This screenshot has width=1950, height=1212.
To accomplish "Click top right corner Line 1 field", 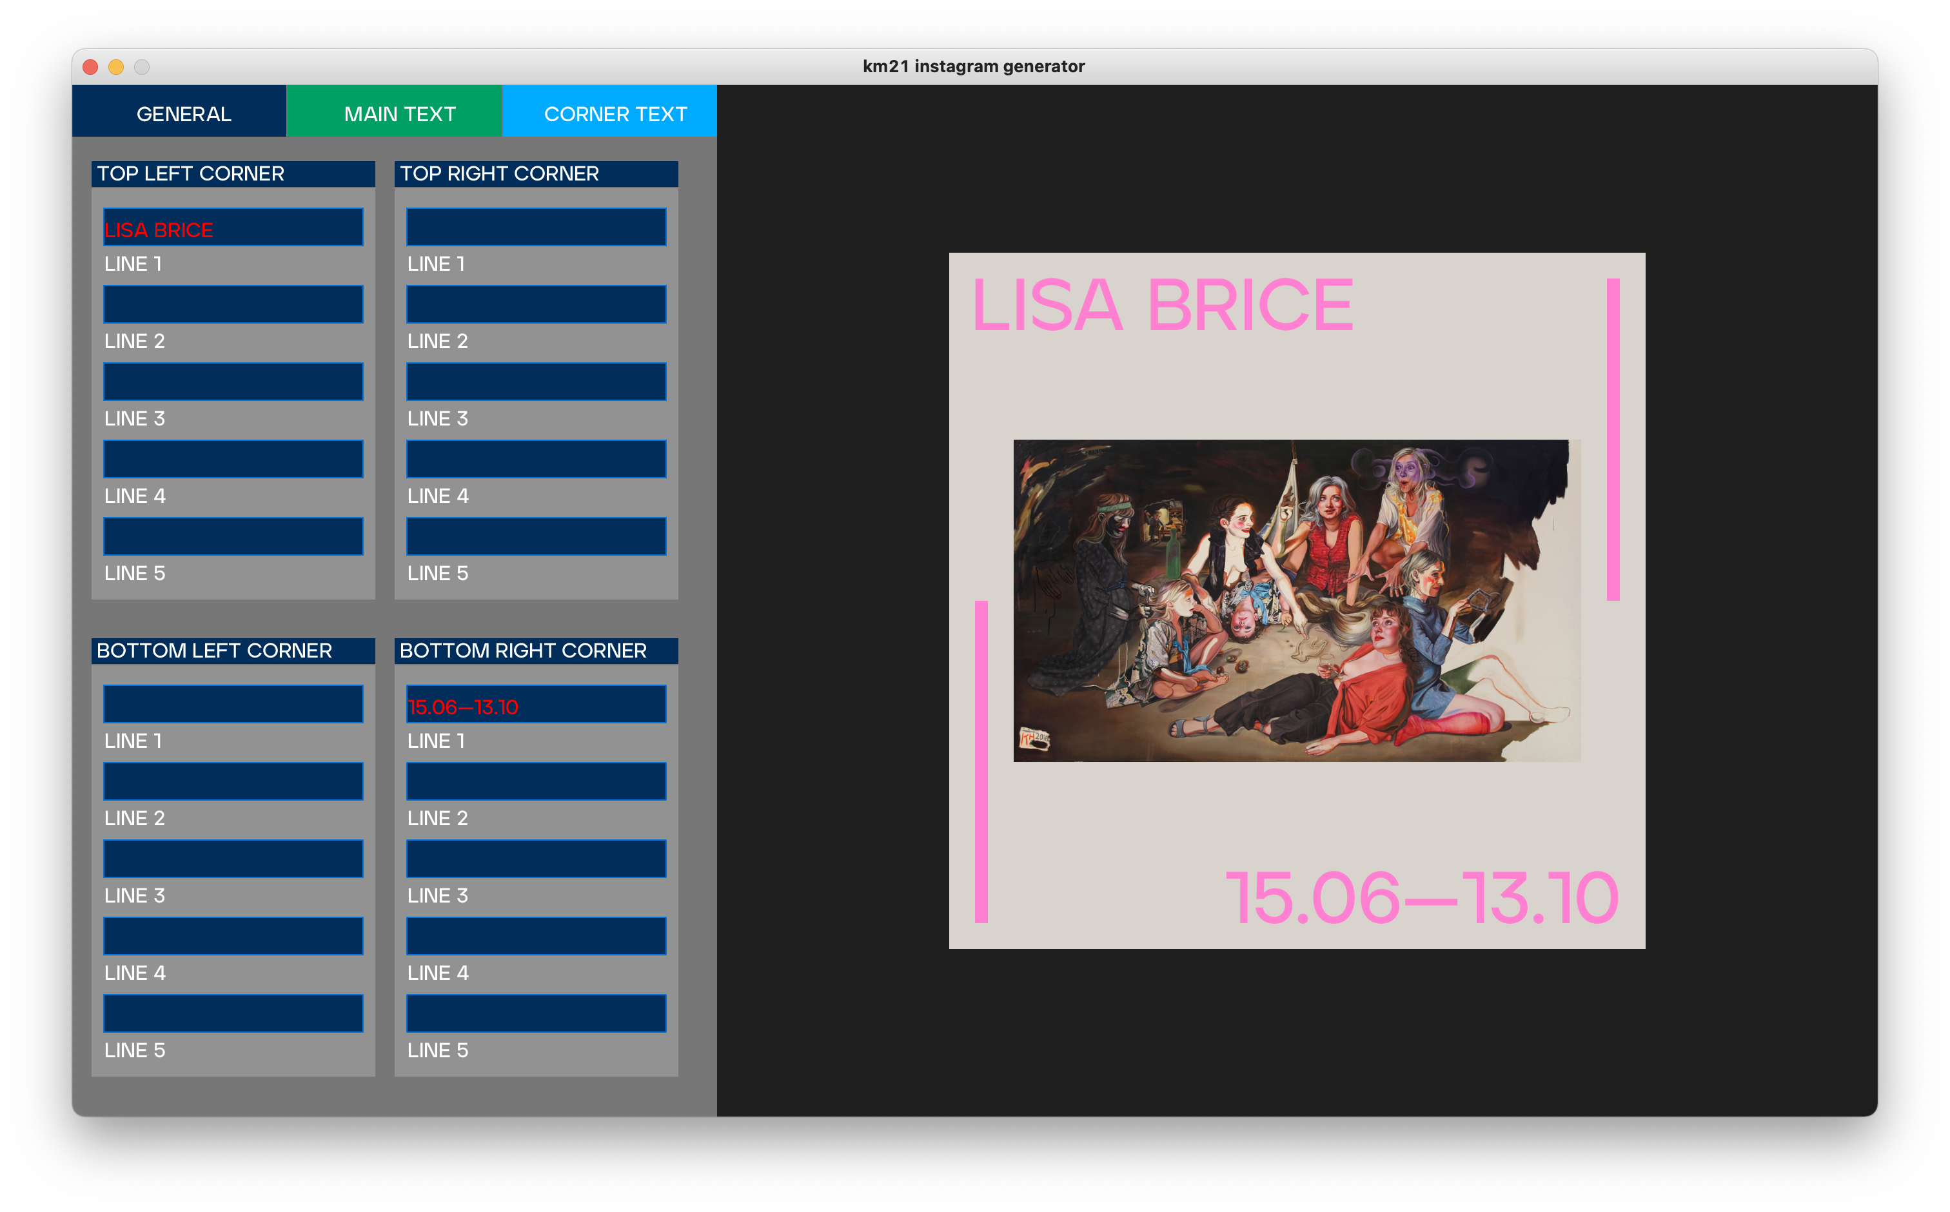I will click(537, 228).
